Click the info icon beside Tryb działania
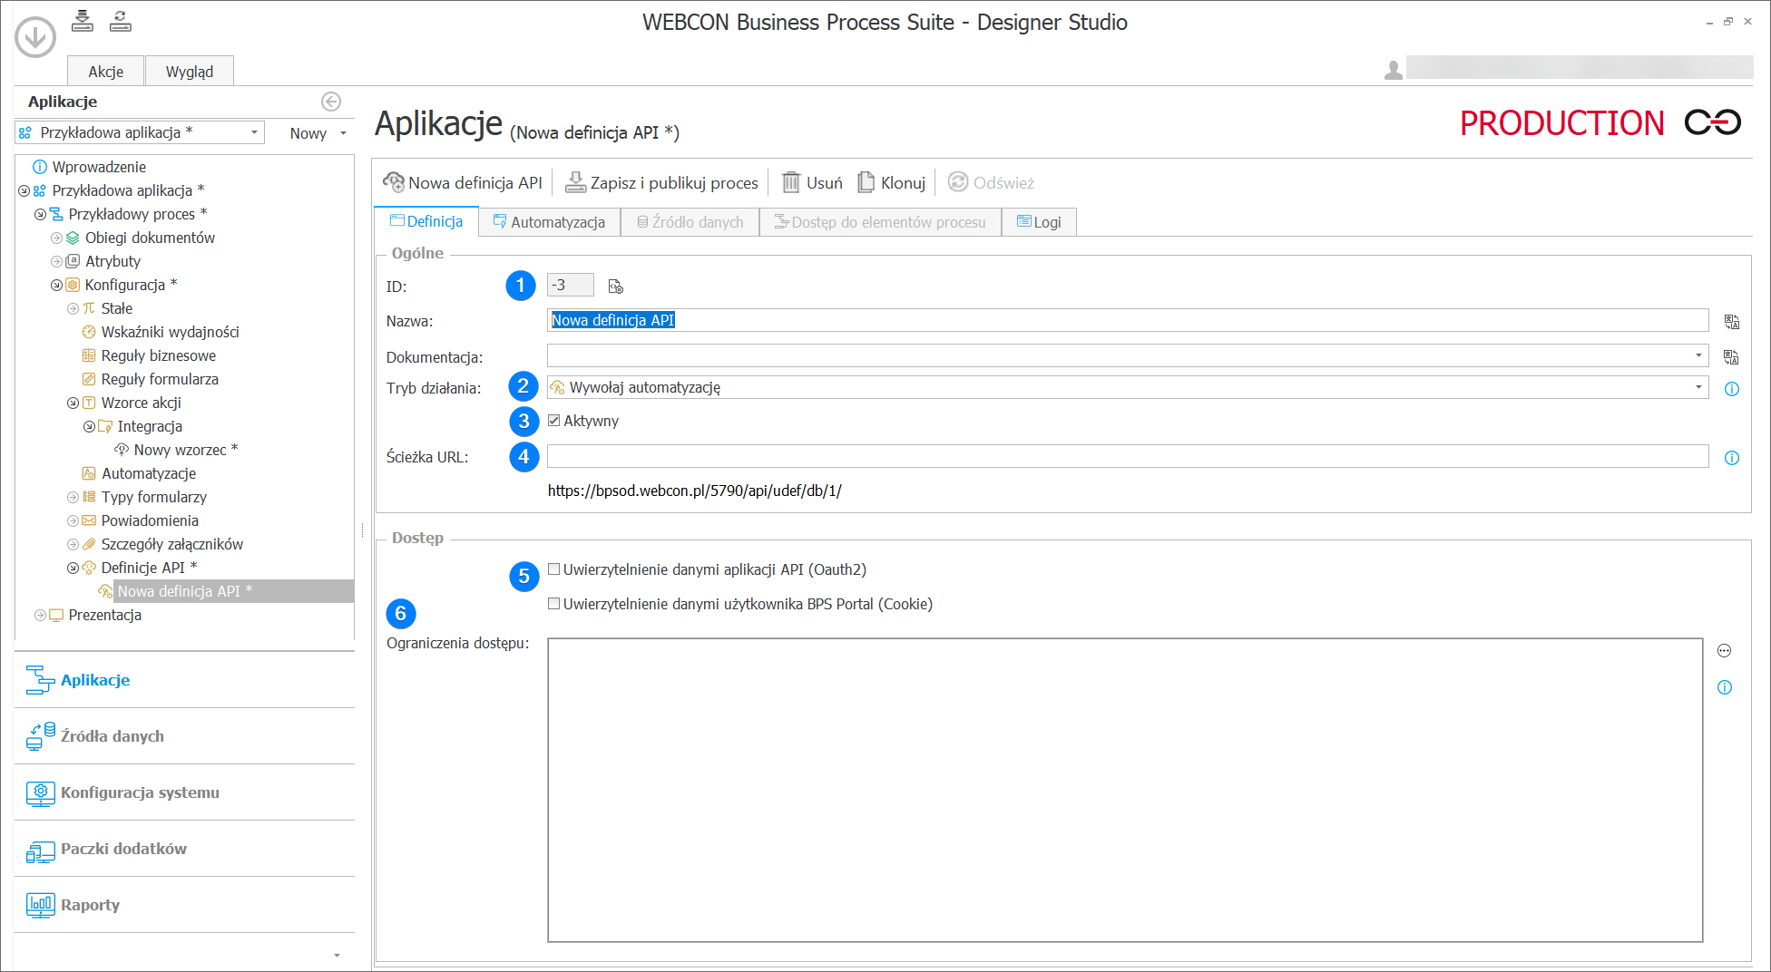1771x972 pixels. (1732, 389)
